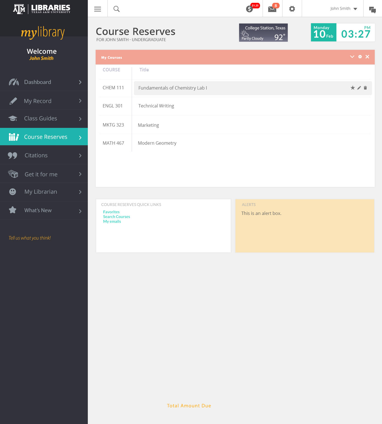The image size is (382, 424).
Task: Click the Get it for me package icon
Action: pos(13,174)
